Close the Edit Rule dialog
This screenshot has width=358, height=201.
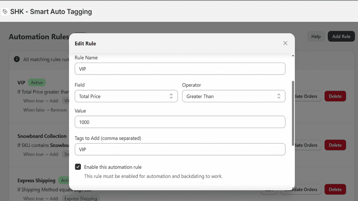click(285, 43)
